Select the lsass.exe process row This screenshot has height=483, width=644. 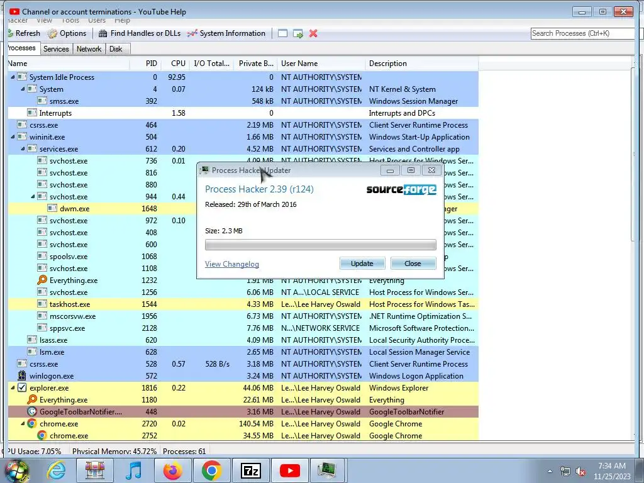[x=243, y=340]
